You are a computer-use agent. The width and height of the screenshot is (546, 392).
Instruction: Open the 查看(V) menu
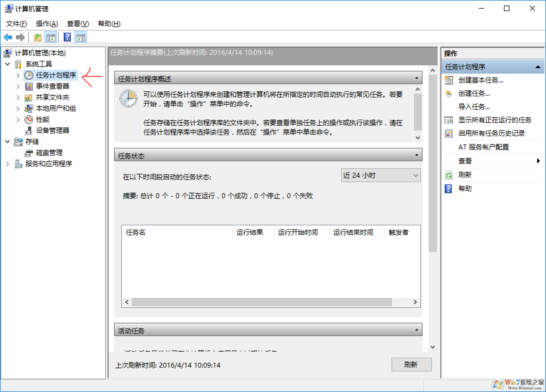coord(77,24)
